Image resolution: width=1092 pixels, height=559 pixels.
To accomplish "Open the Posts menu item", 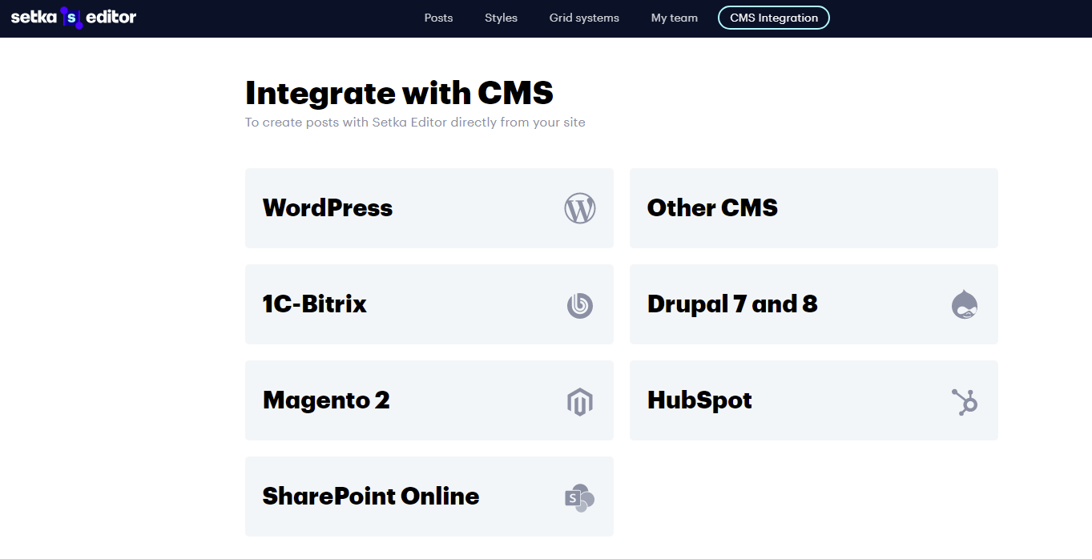I will [438, 18].
